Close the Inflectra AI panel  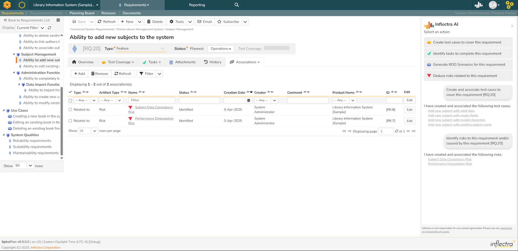pos(512,26)
